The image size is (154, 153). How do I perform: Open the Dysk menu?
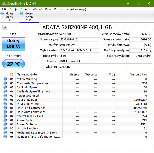48,9
